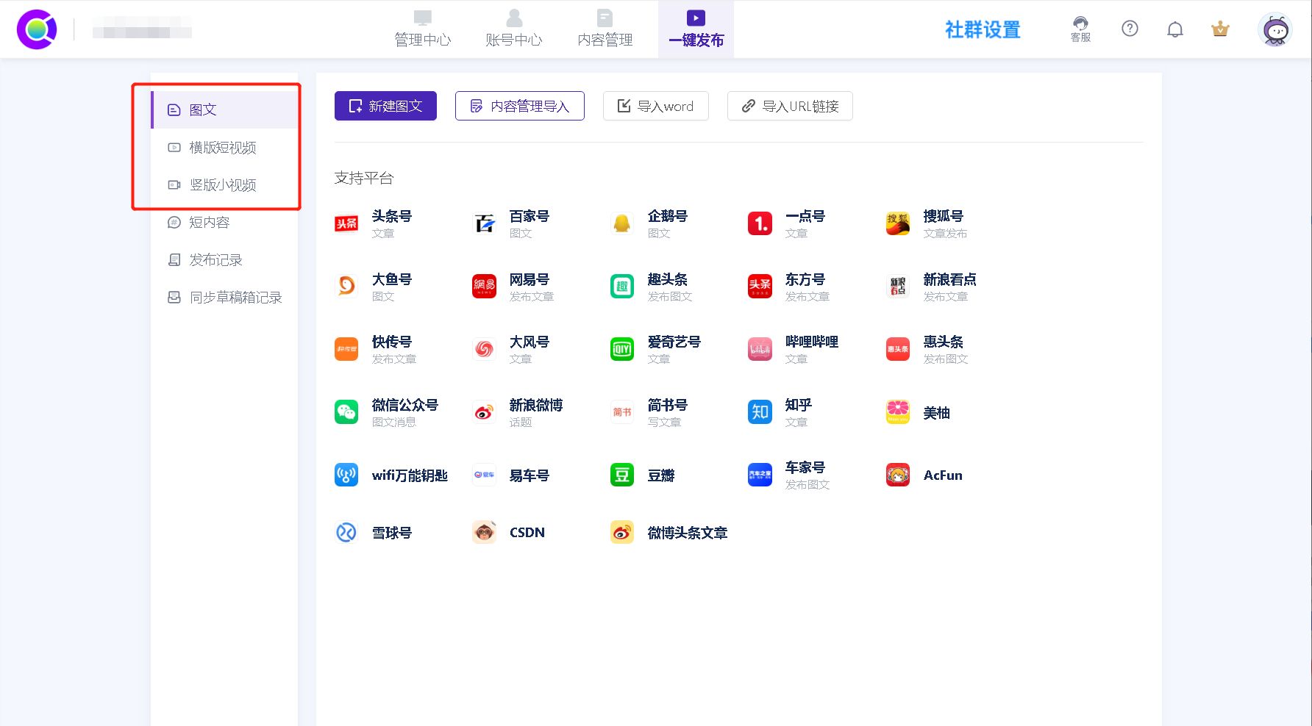Click the 知乎 platform name
The image size is (1312, 726).
click(x=799, y=405)
